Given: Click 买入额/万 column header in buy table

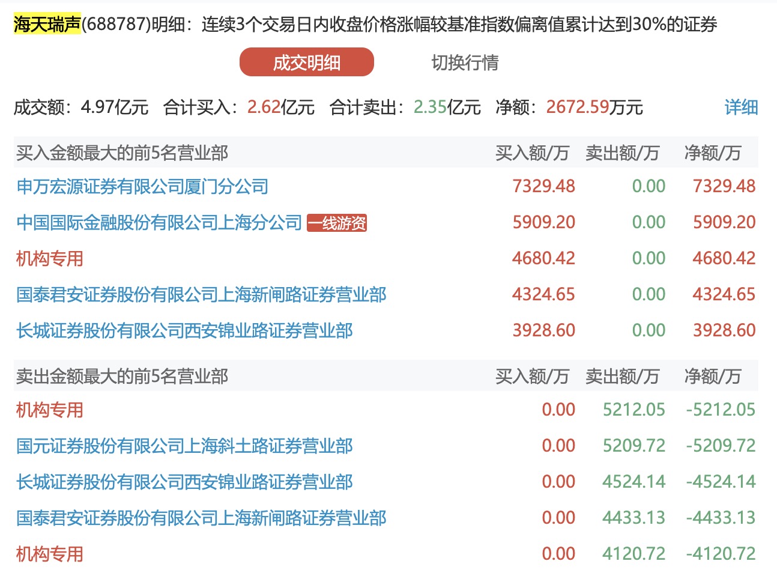Looking at the screenshot, I should pos(532,153).
